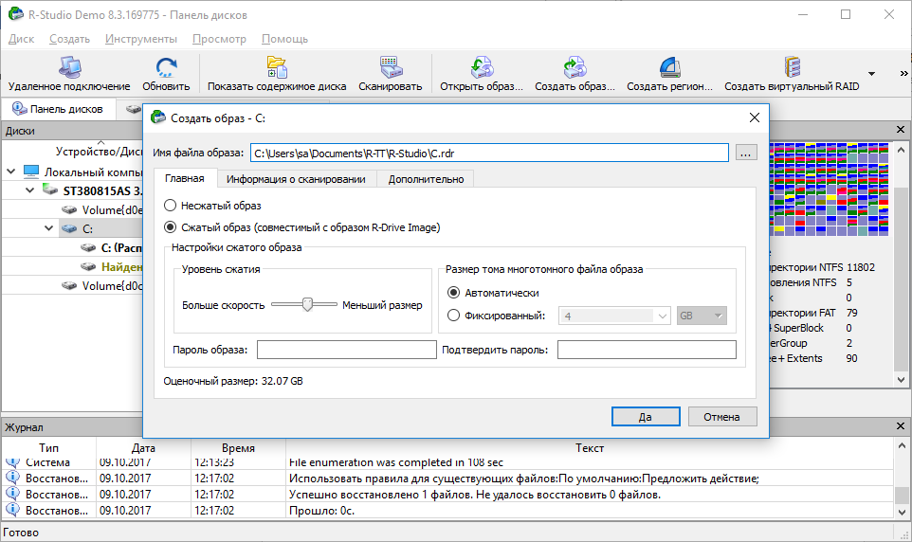Click the Remote connection toolbar icon
This screenshot has height=542, width=912.
click(x=69, y=67)
